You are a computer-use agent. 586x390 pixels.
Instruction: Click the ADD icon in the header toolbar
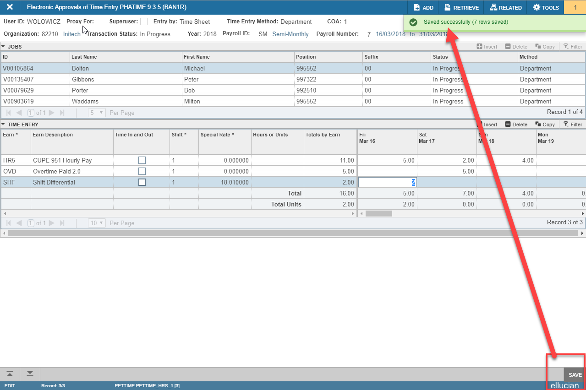[x=422, y=7]
